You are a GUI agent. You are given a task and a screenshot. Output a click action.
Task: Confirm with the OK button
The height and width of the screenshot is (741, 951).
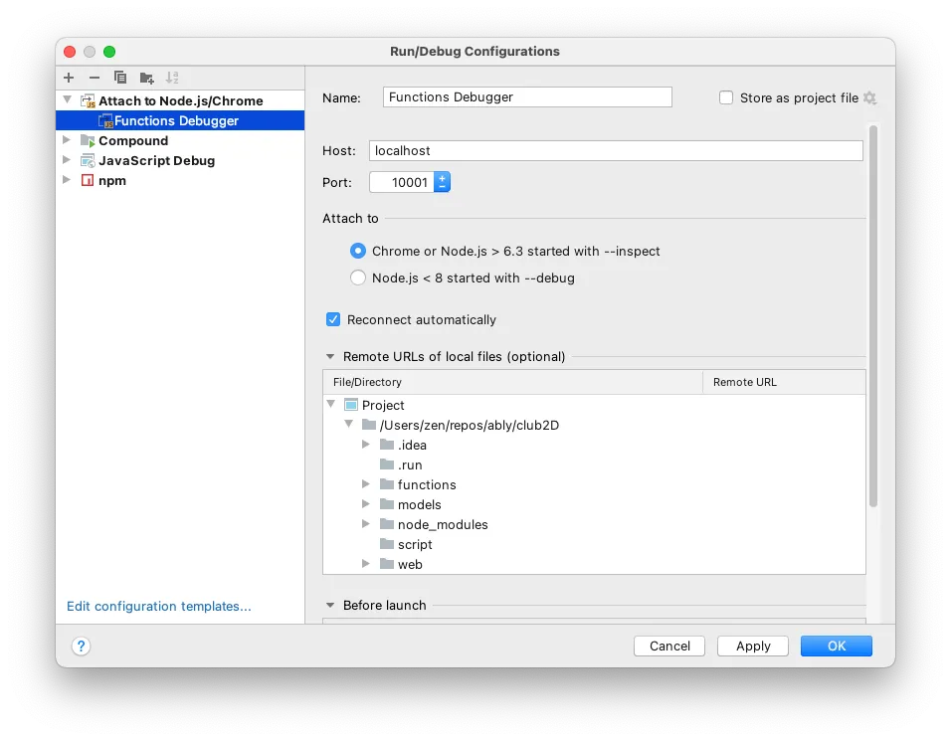click(837, 646)
